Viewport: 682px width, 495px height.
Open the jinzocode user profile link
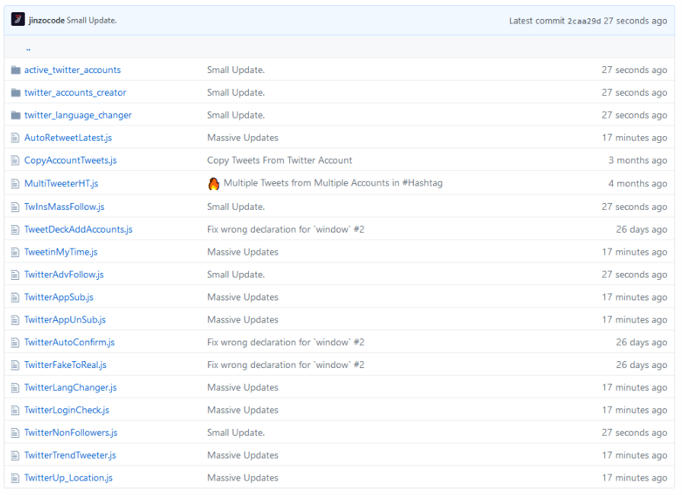point(46,21)
